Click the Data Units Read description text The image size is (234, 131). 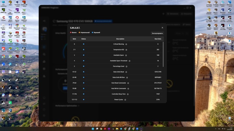[x=119, y=72]
